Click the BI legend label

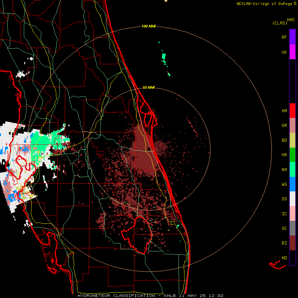coord(284,243)
